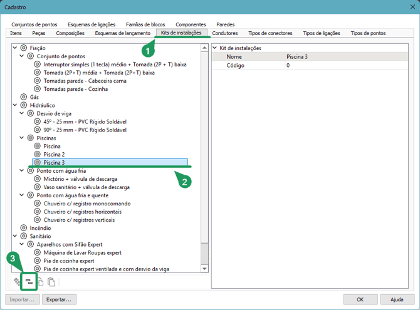
Task: Collapse the Fiação tree node
Action: click(x=16, y=48)
